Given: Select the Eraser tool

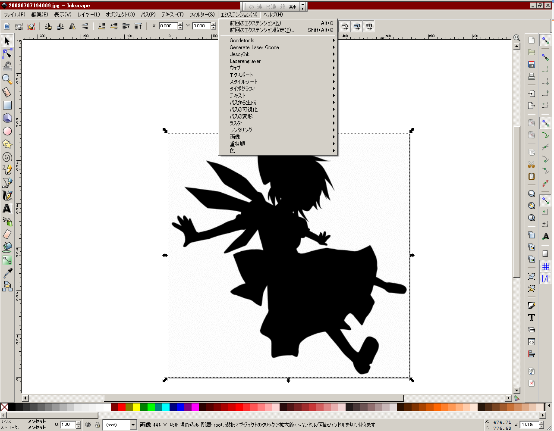Looking at the screenshot, I should [7, 234].
